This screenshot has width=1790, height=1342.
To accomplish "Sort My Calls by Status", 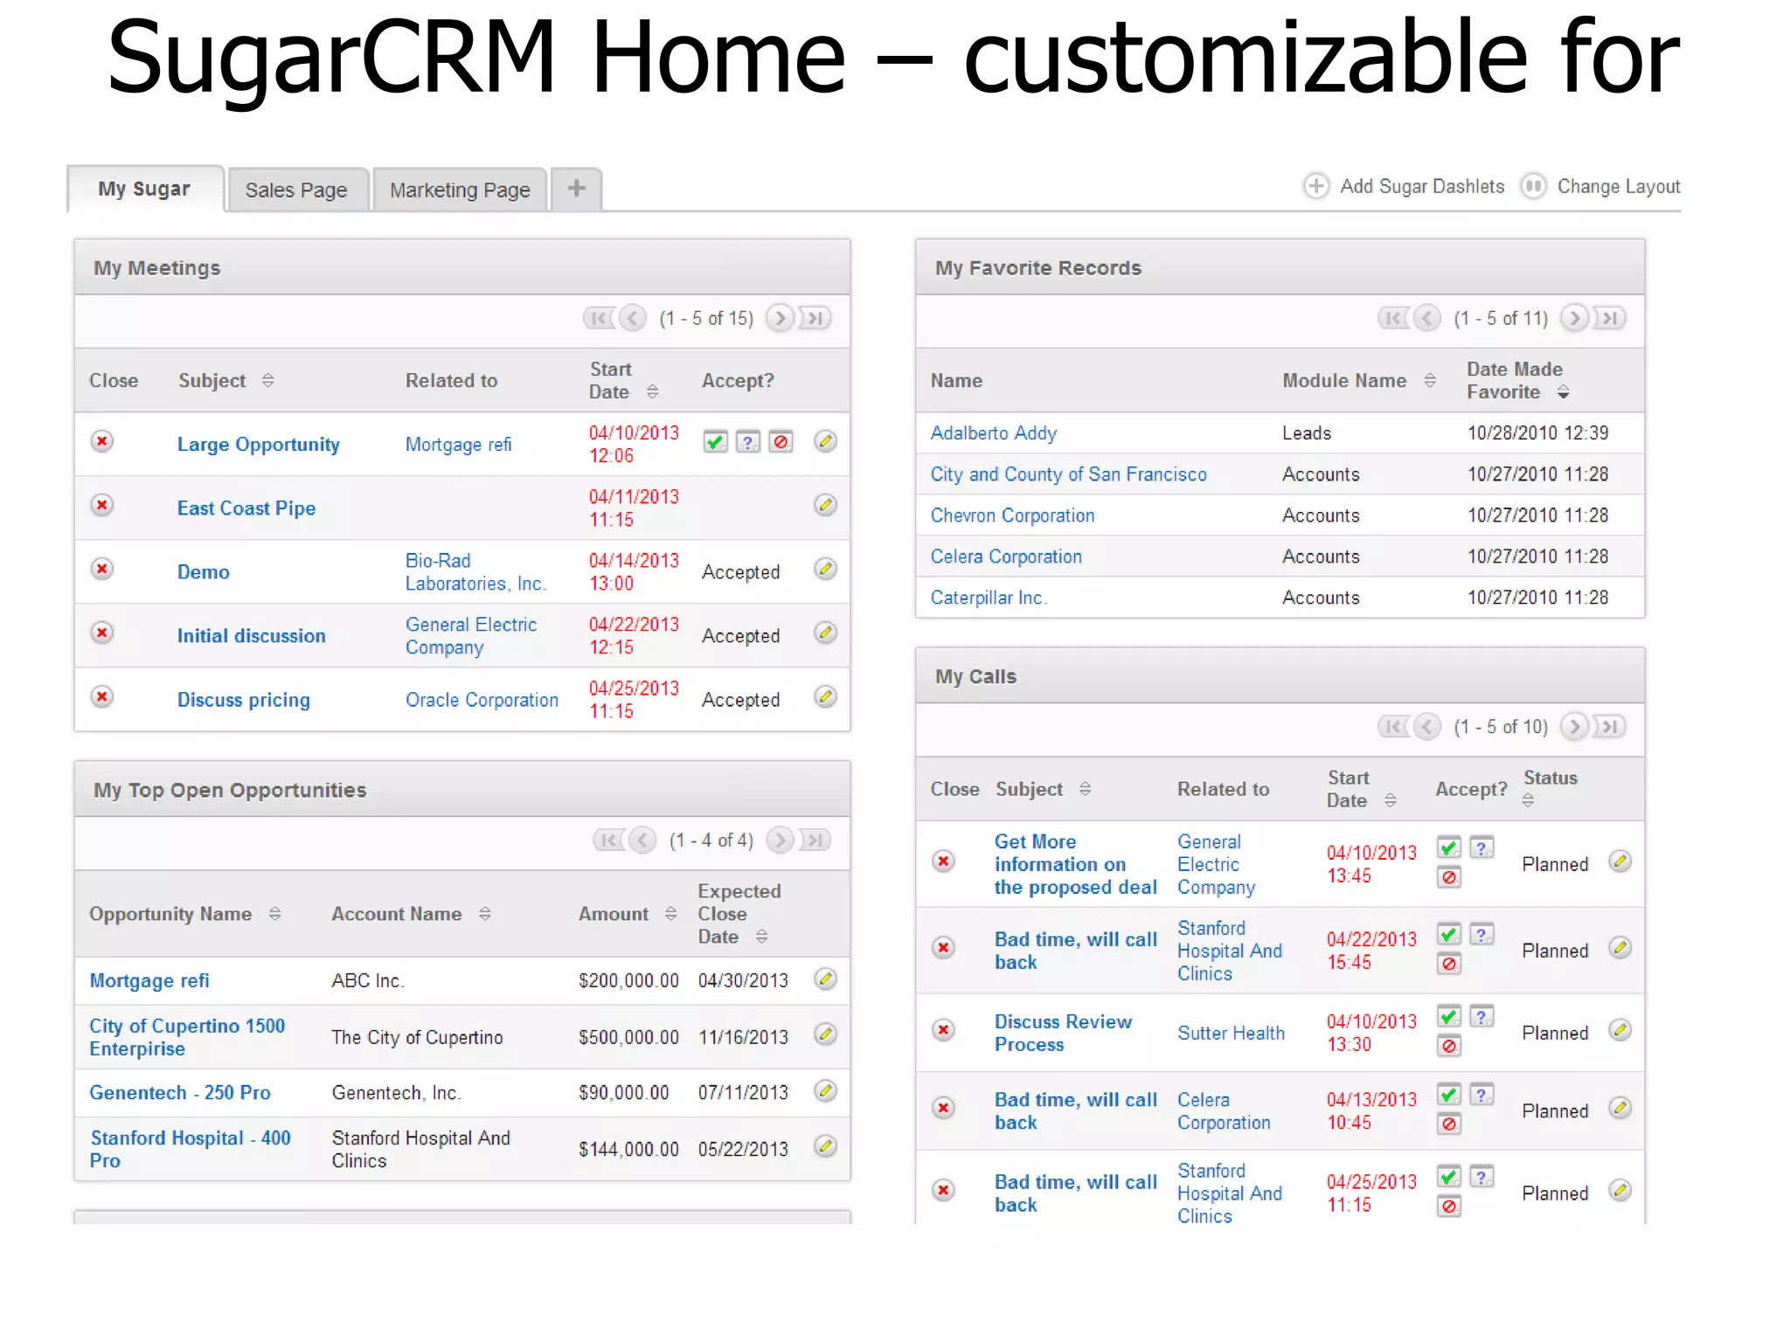I will click(x=1529, y=799).
